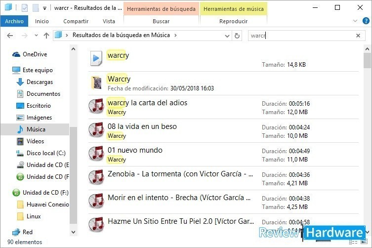Screen dimensions: 372x248
Task: Select the Vista ribbon tab
Action: coord(109,21)
